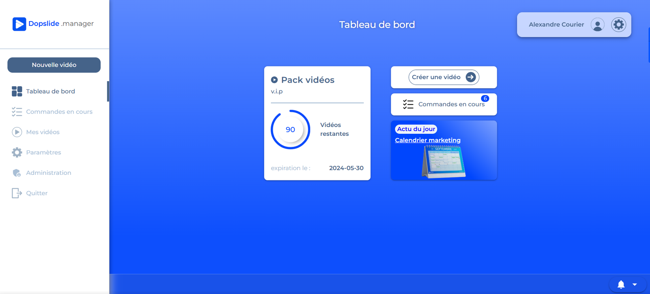The height and width of the screenshot is (294, 650).
Task: Select Administration in the sidebar menu
Action: coord(48,173)
